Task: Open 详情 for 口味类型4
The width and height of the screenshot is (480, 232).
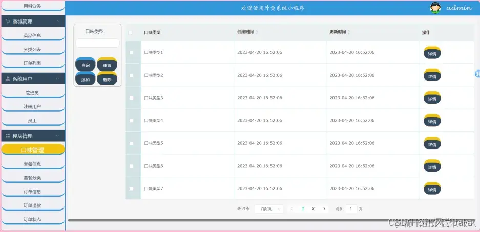Action: [x=432, y=120]
